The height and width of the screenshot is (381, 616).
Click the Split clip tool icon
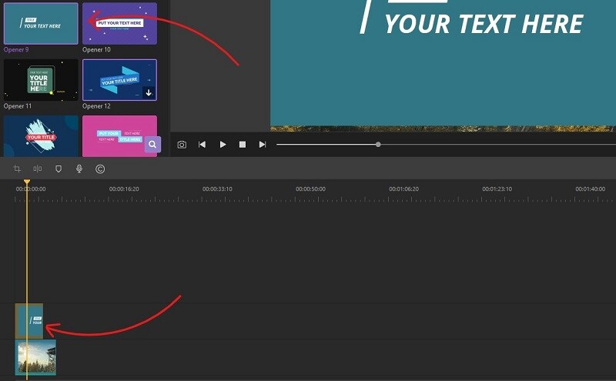pos(37,169)
